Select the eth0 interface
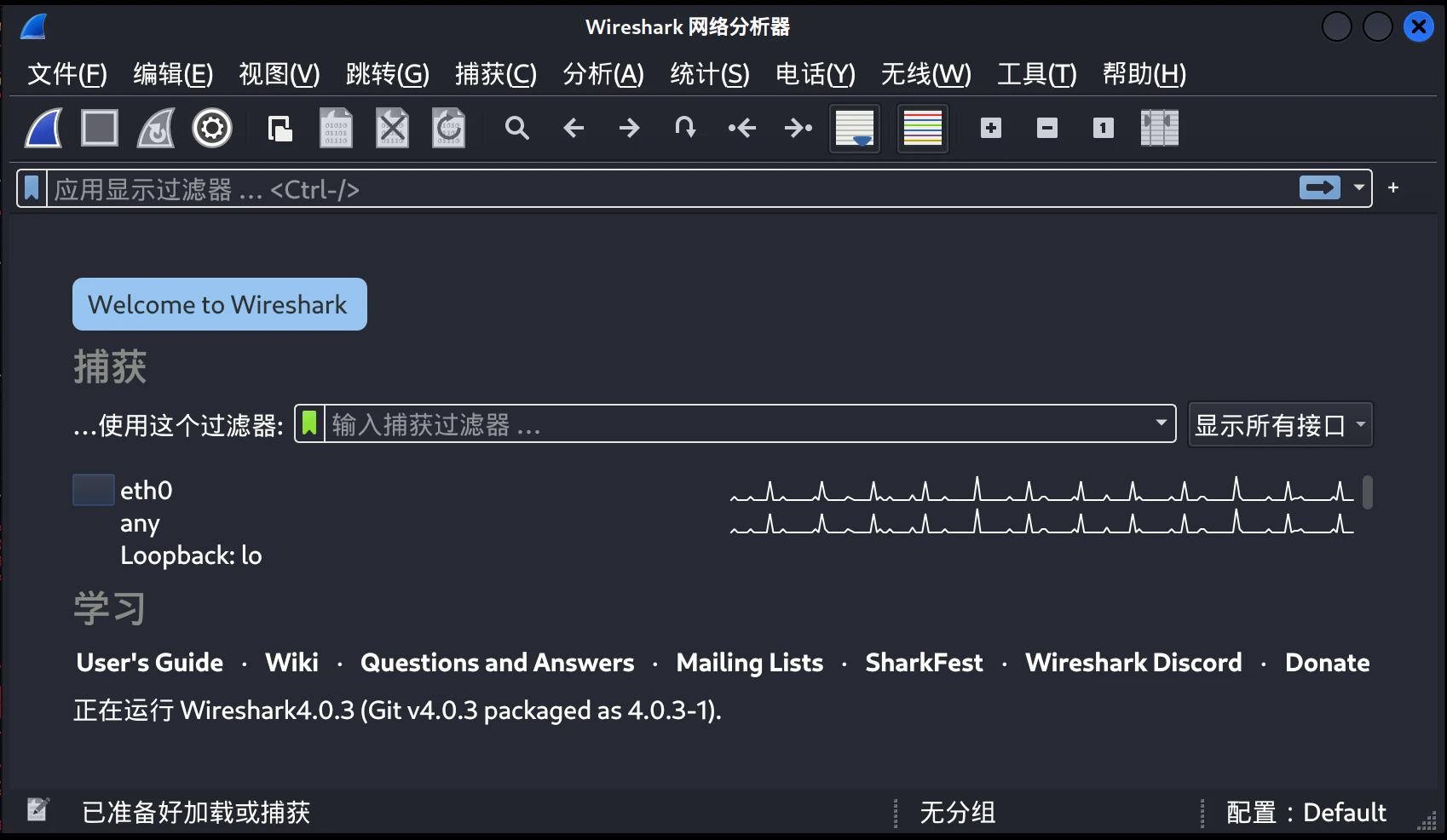 tap(147, 491)
